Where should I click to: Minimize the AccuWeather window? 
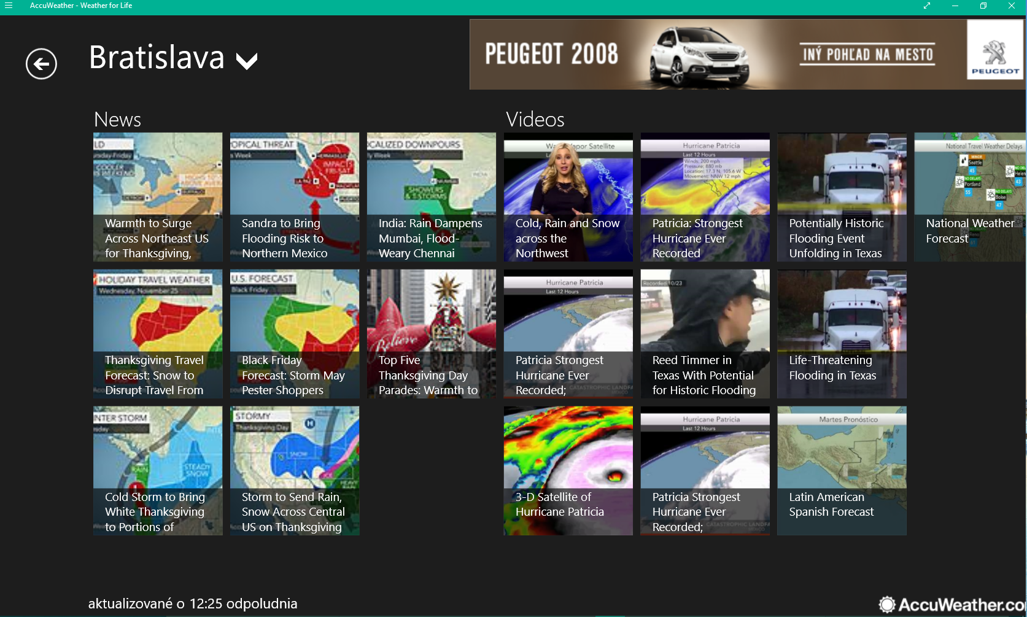pyautogui.click(x=955, y=6)
